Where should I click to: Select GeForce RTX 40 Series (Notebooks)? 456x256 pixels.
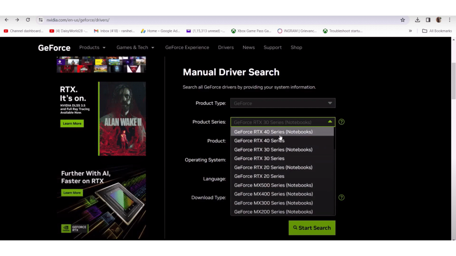pyautogui.click(x=282, y=132)
